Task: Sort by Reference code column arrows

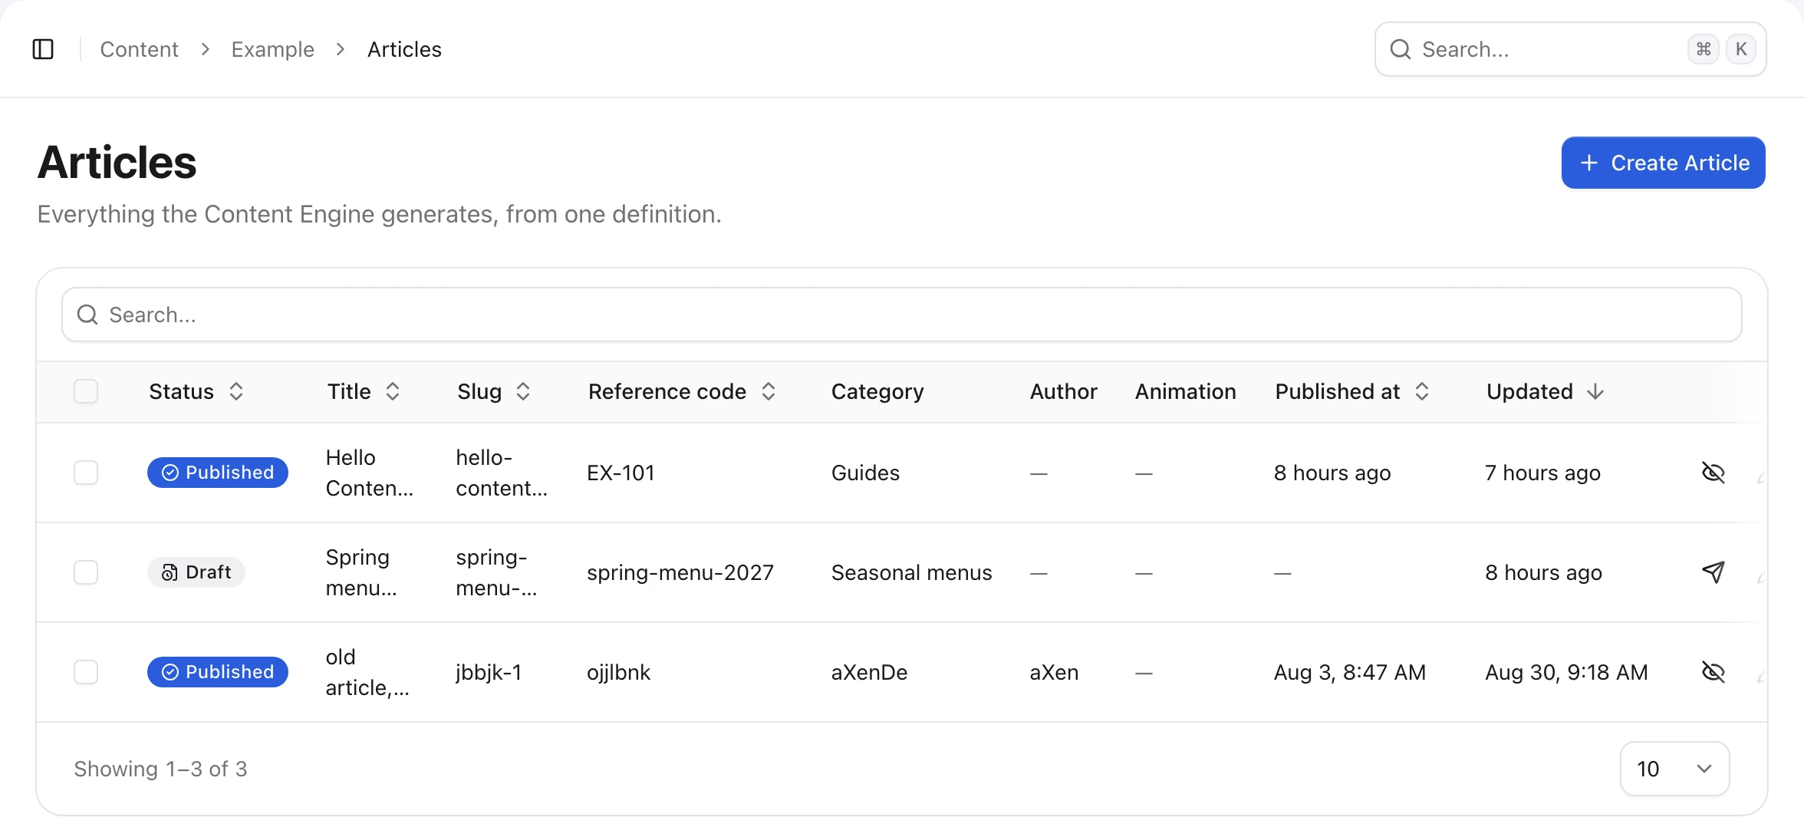Action: coord(769,391)
